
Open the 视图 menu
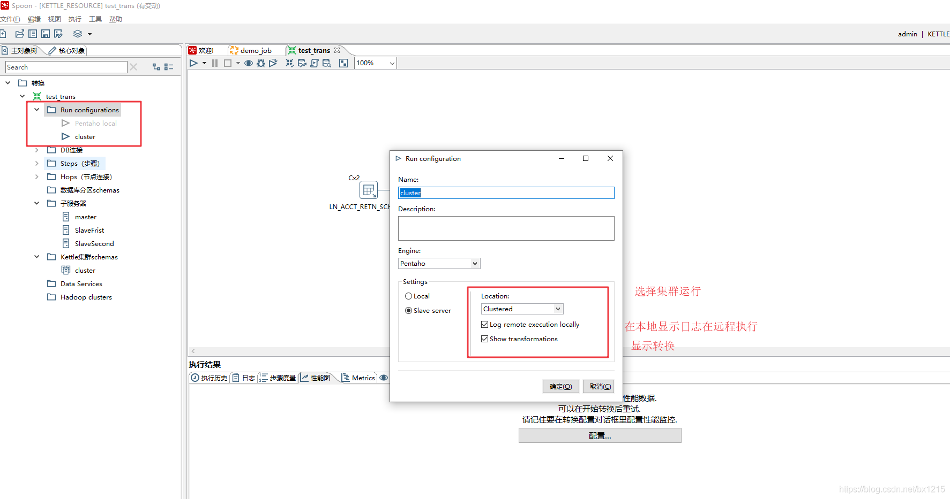coord(55,19)
